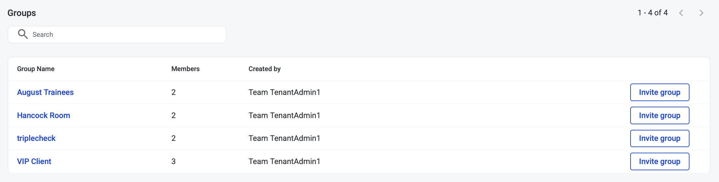Viewport: 719px width, 182px height.
Task: Click the Group Name column header
Action: click(x=36, y=69)
